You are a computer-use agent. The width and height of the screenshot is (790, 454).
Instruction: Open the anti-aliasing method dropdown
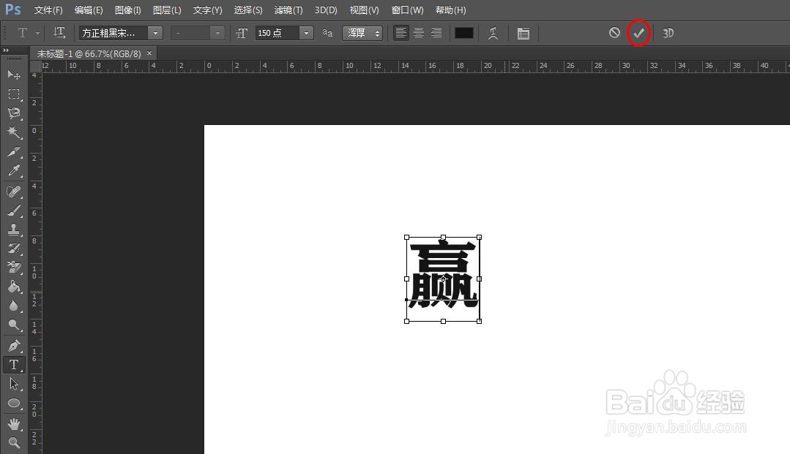[362, 33]
